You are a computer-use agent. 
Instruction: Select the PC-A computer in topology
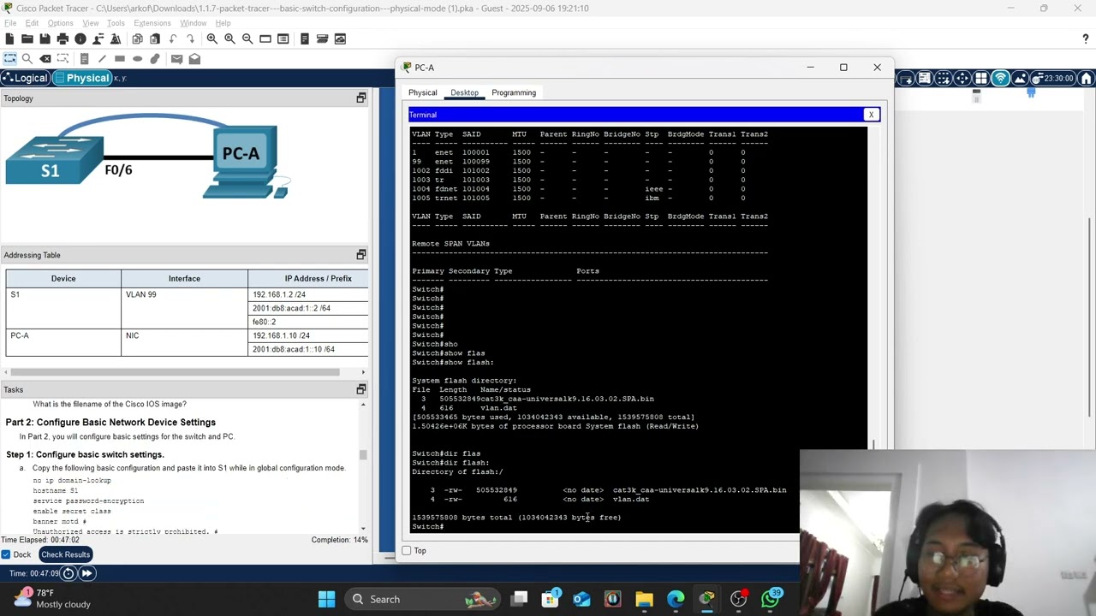tap(245, 163)
